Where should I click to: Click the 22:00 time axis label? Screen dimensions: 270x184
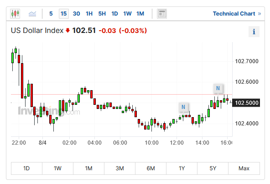coord(19,143)
